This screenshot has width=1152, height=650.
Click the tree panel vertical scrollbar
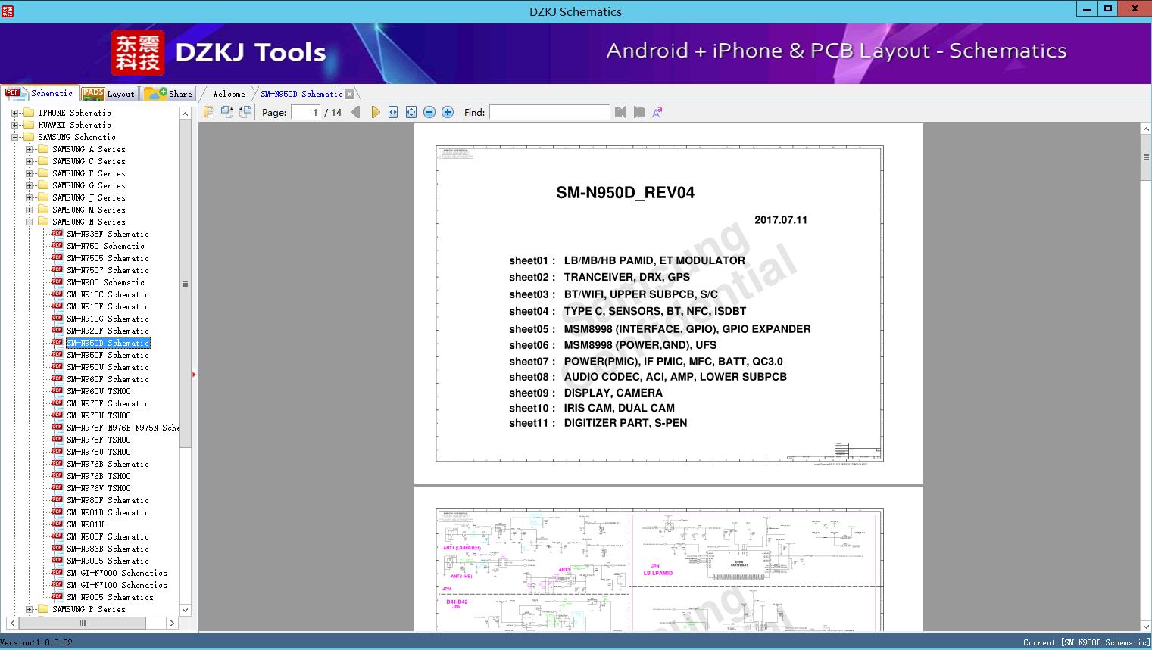185,361
